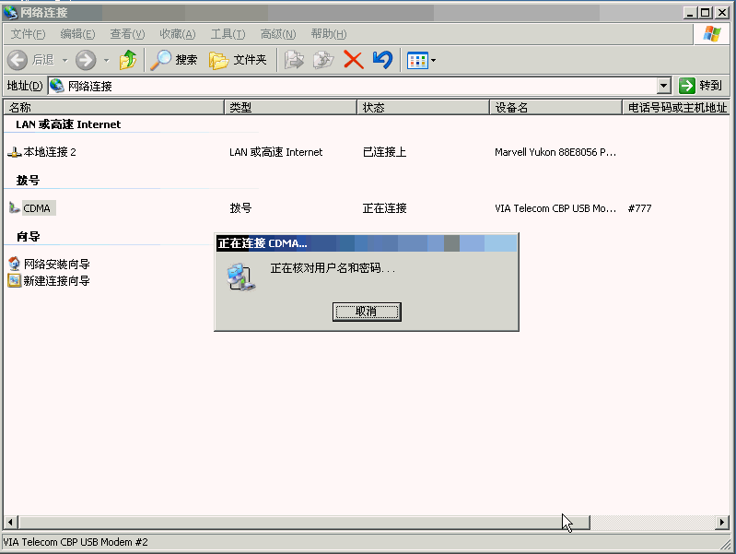Sort by the 状态 column header
Viewport: 736px width, 554px height.
coord(424,108)
